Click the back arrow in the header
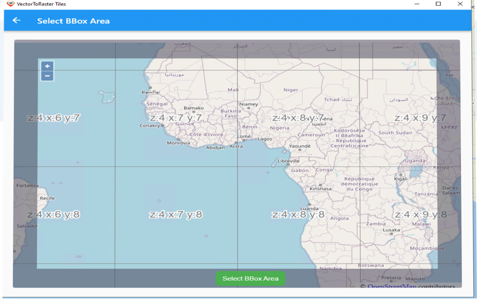The height and width of the screenshot is (299, 477). [17, 20]
